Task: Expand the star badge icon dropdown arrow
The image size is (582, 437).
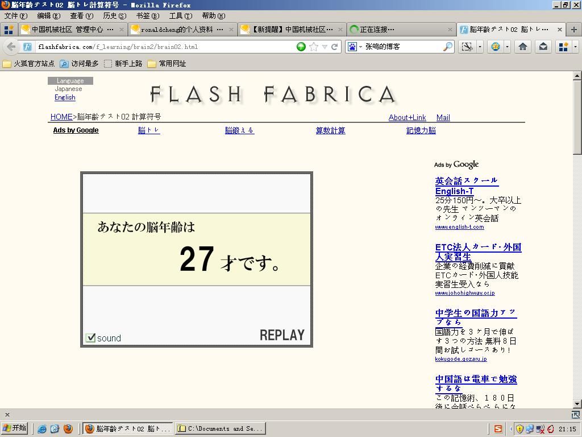Action: pyautogui.click(x=507, y=47)
